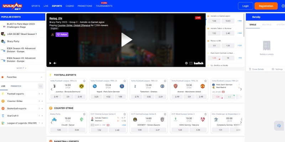This screenshot has width=285, height=142.
Task: Show previous Football Esports cards arrow
Action: click(x=51, y=89)
